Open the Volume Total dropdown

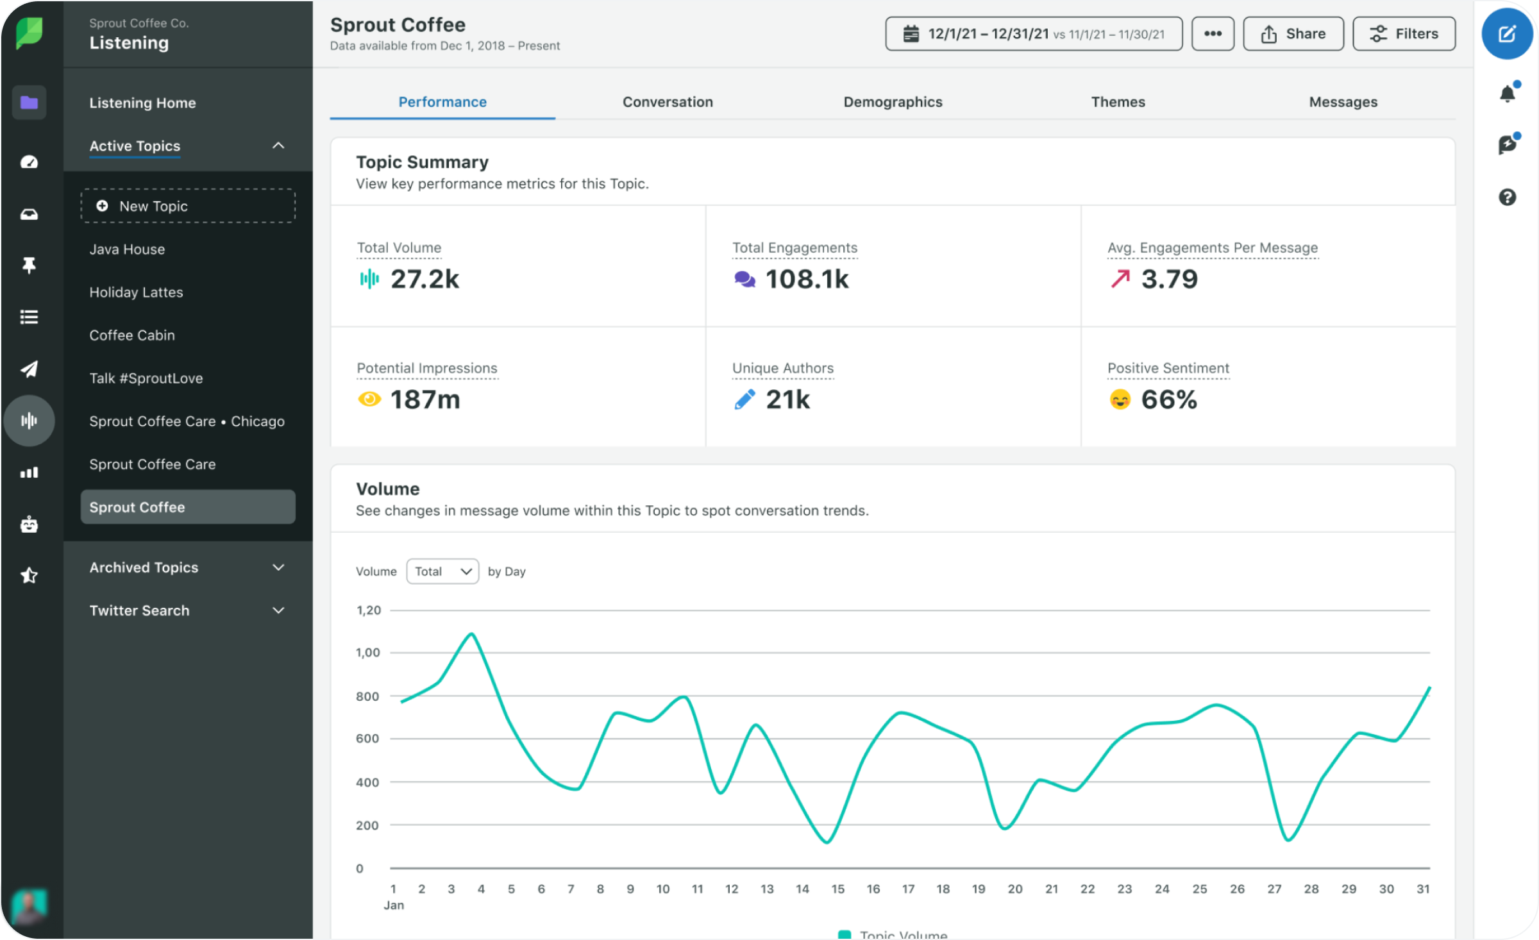[442, 571]
